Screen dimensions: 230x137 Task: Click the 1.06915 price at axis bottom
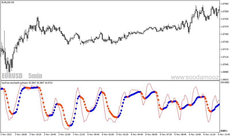225,80
